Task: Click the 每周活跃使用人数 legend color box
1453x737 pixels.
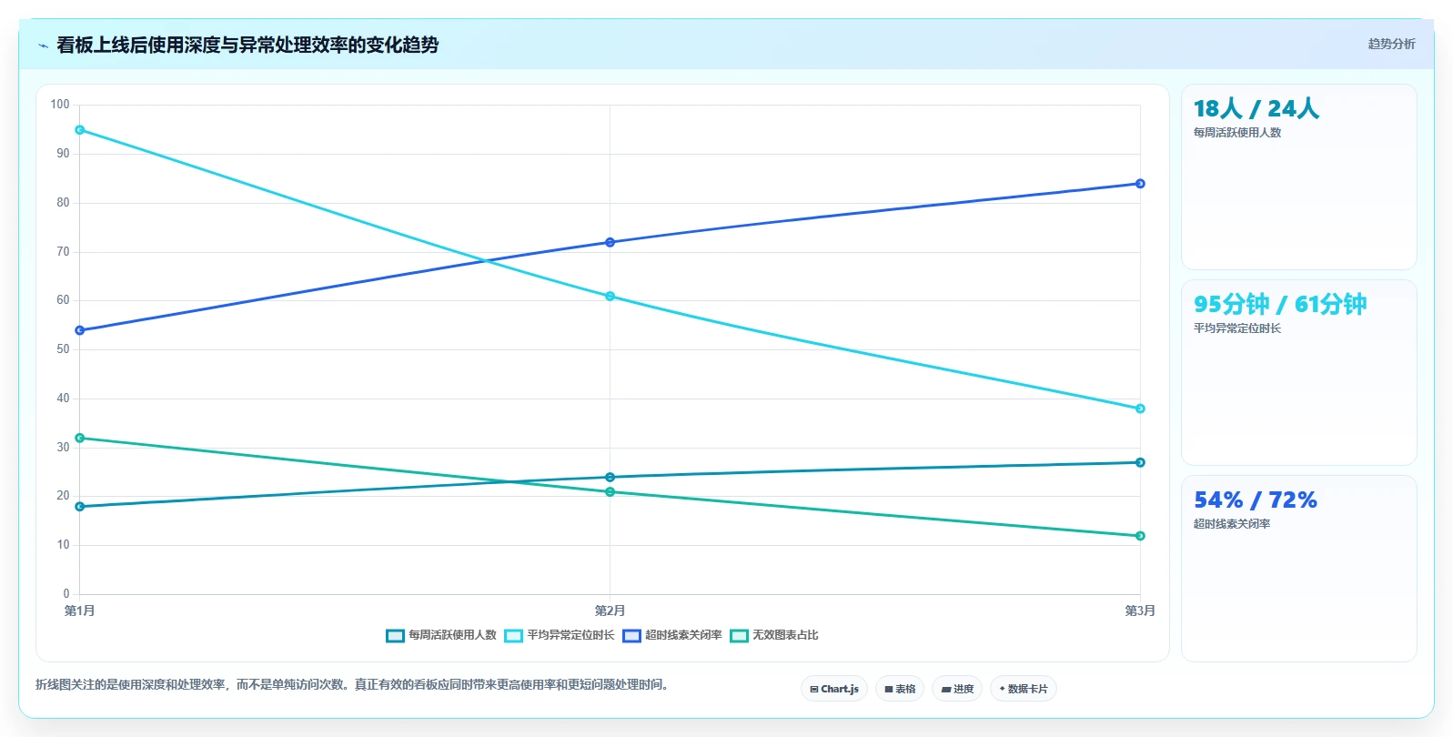Action: [x=395, y=636]
